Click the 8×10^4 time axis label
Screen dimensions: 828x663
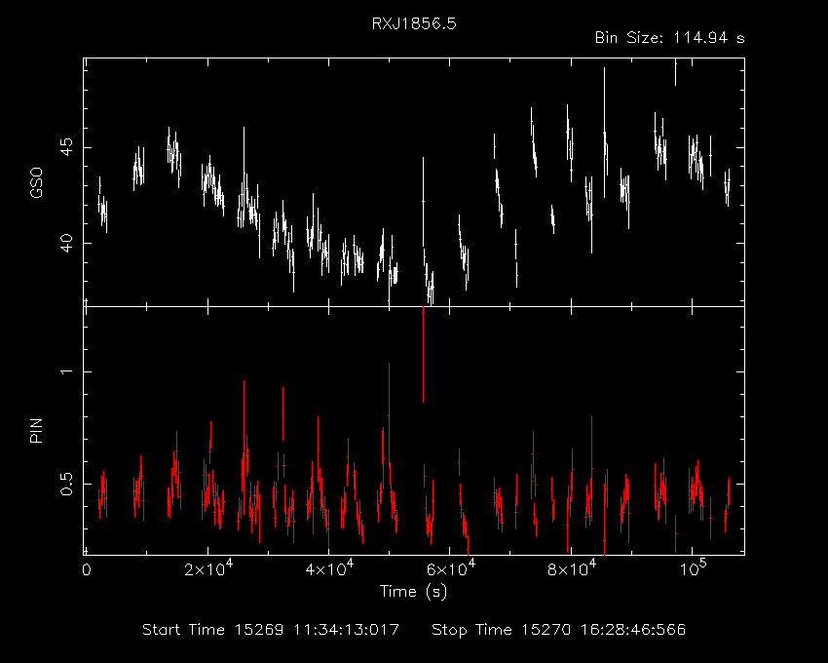pyautogui.click(x=571, y=567)
